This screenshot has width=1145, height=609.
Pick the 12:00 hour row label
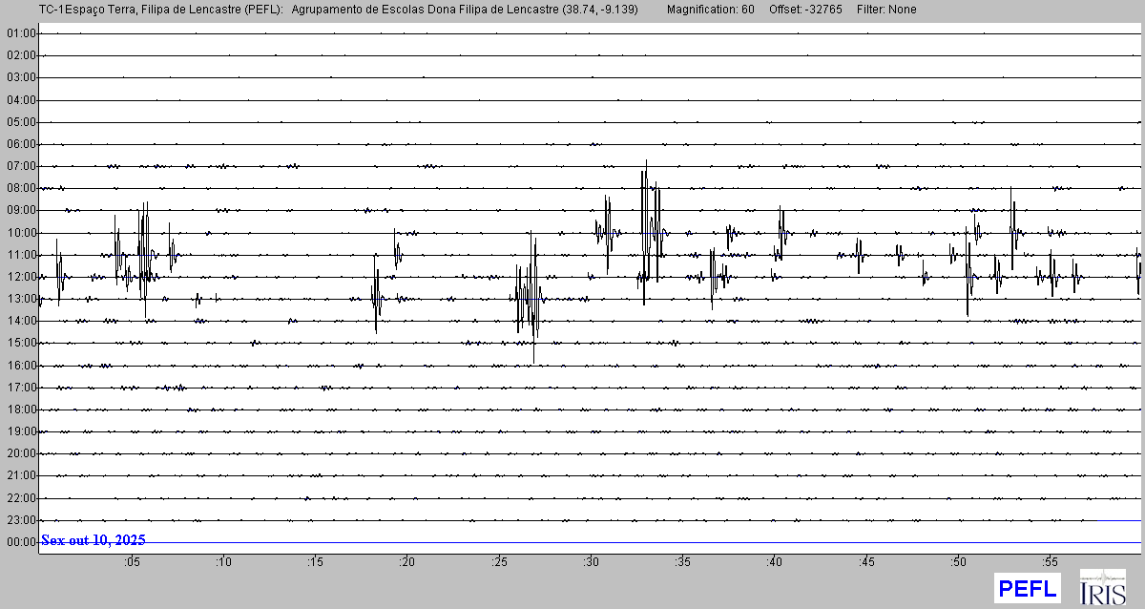pos(21,277)
